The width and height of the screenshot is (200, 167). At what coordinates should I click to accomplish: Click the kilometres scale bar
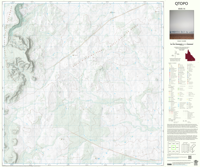182,44
